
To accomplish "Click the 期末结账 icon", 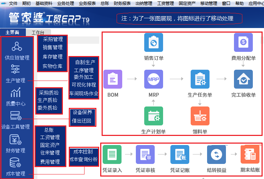I will pos(250,154).
